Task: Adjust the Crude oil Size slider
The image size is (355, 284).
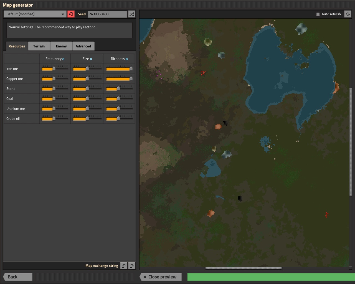Action: 87,118
